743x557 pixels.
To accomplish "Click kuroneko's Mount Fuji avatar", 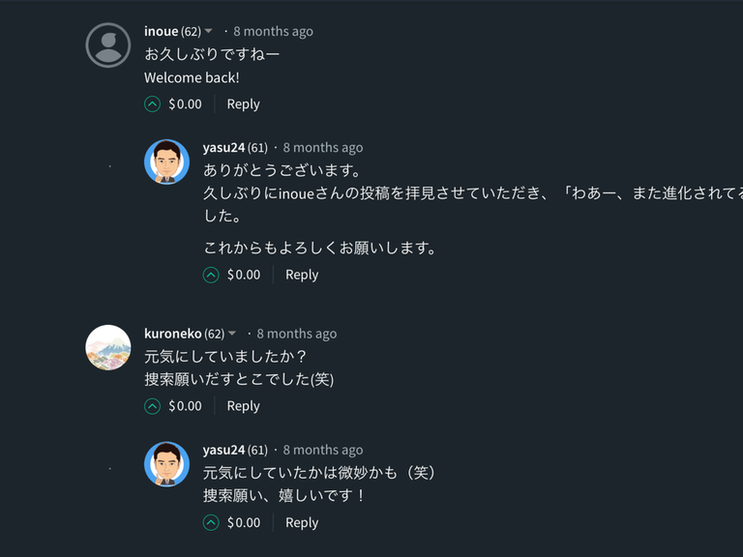I will [108, 347].
